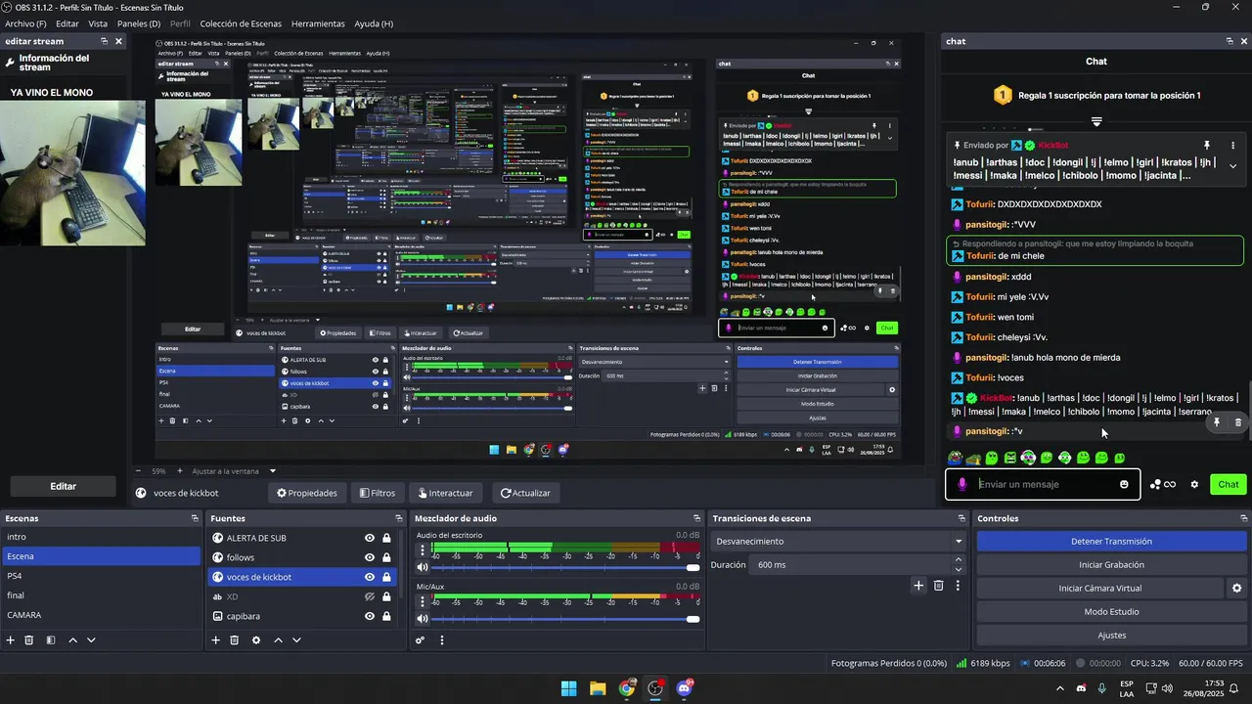Open Desvanecimiento transition dropdown
The width and height of the screenshot is (1252, 704).
(x=839, y=541)
